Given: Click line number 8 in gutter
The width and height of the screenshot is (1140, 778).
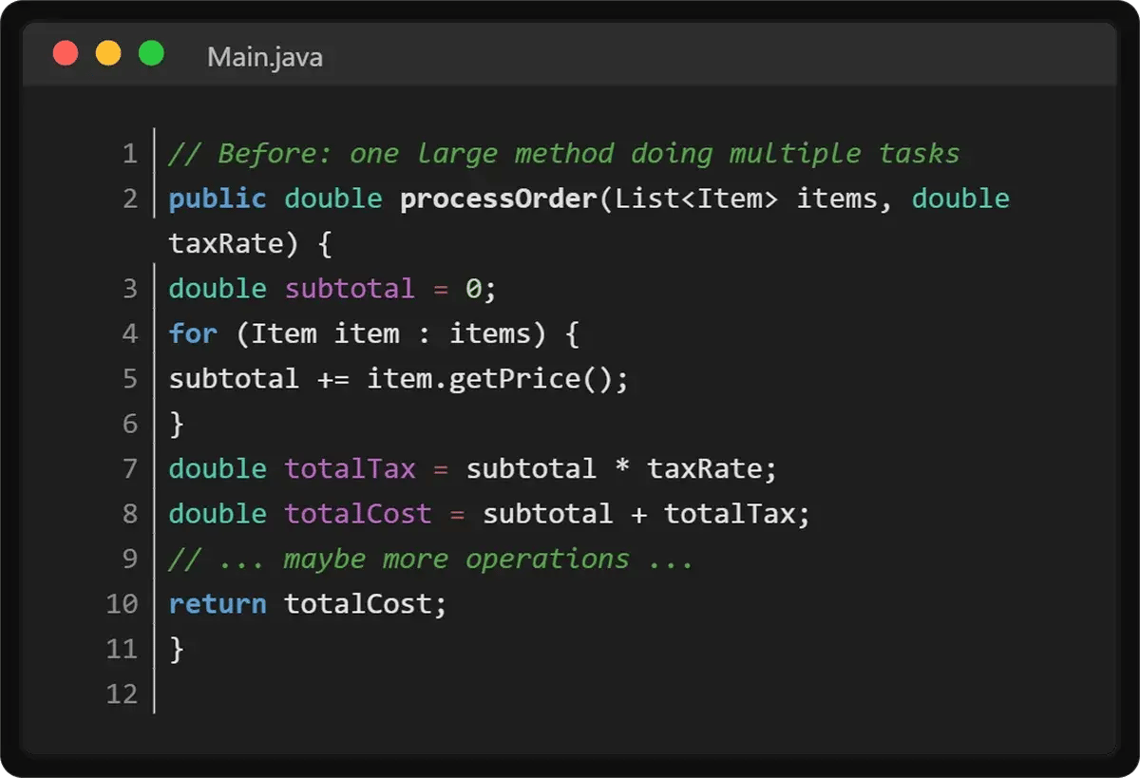Looking at the screenshot, I should [130, 514].
